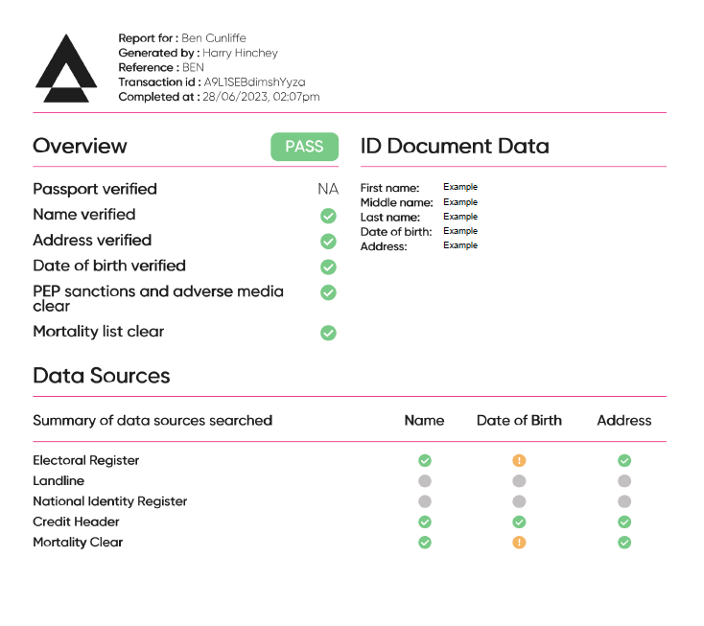Click the Landline Address grey status dot
This screenshot has width=704, height=626.
(x=624, y=481)
